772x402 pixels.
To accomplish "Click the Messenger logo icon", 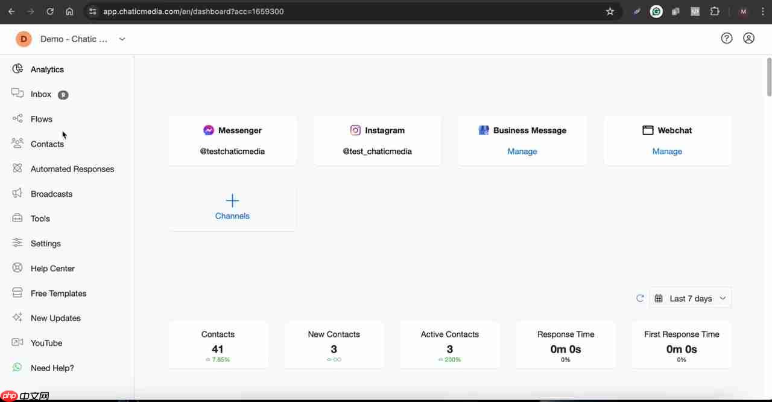I will pyautogui.click(x=209, y=130).
